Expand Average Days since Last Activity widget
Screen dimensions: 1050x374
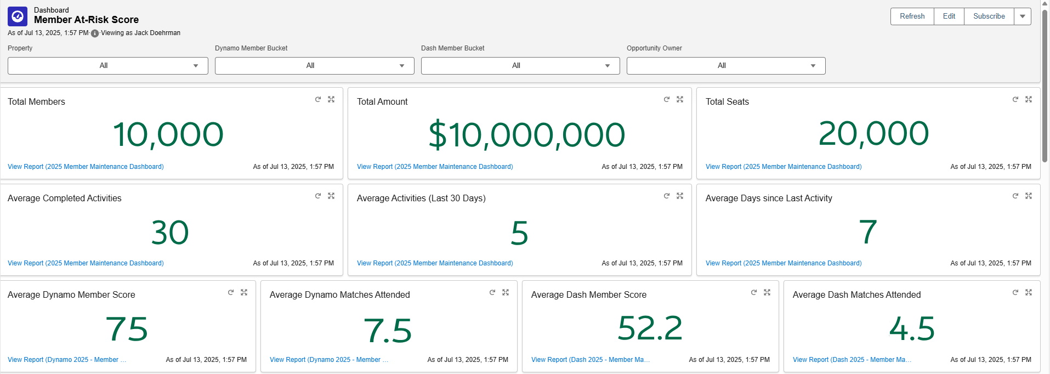click(1029, 196)
